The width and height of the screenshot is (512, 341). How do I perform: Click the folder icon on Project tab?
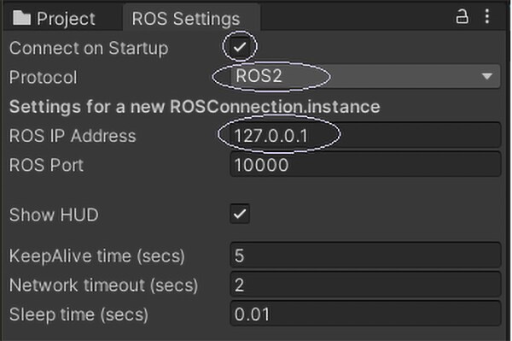tap(21, 18)
